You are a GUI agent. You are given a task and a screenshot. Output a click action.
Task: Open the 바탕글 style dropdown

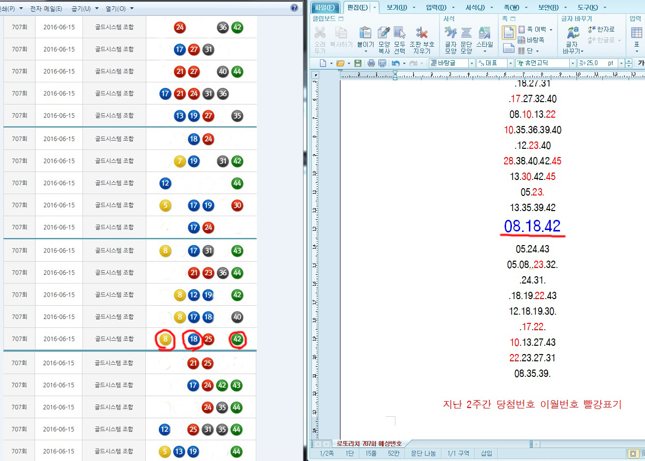(x=471, y=63)
